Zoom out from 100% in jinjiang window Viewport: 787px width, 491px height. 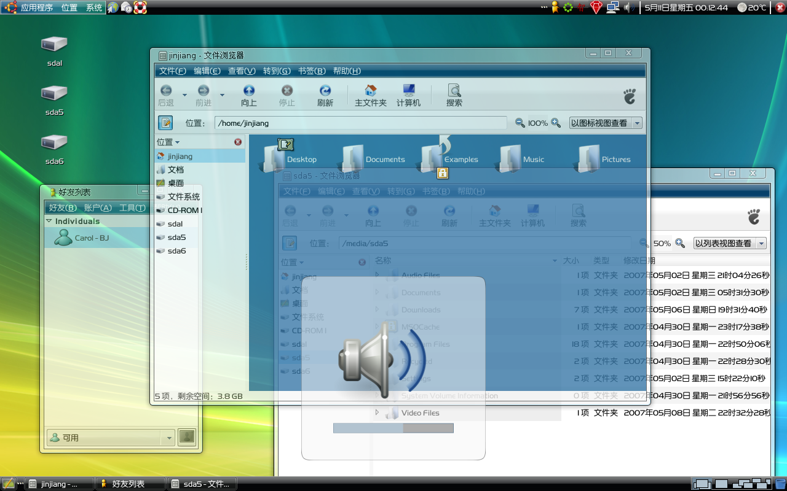[x=520, y=123]
